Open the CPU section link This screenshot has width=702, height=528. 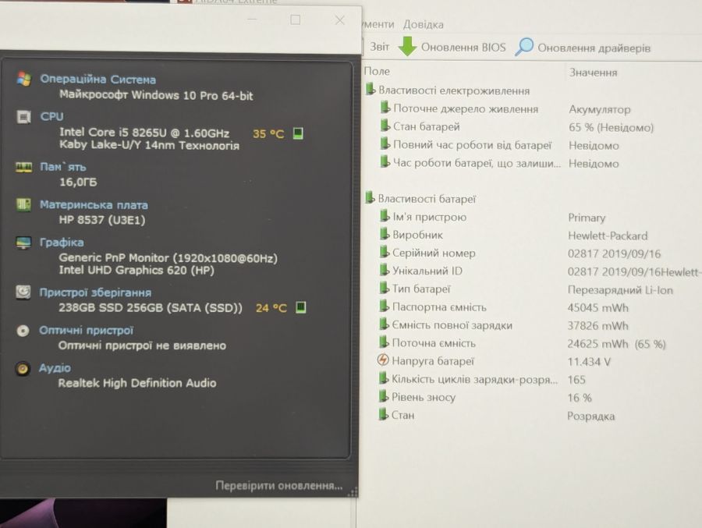(x=52, y=116)
